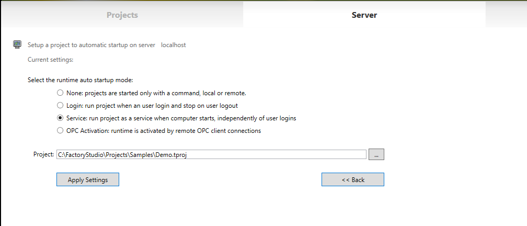Enable the OPC Activation radio button
The width and height of the screenshot is (527, 226).
click(60, 131)
